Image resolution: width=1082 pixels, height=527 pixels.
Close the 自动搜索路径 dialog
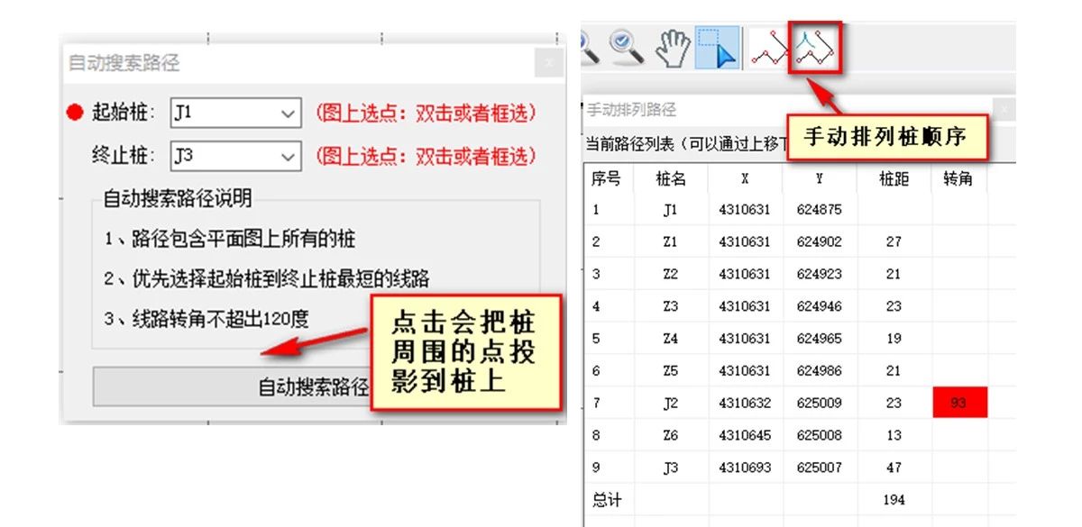point(549,64)
